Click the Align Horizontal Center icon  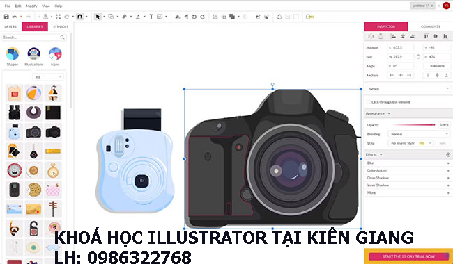(x=403, y=36)
